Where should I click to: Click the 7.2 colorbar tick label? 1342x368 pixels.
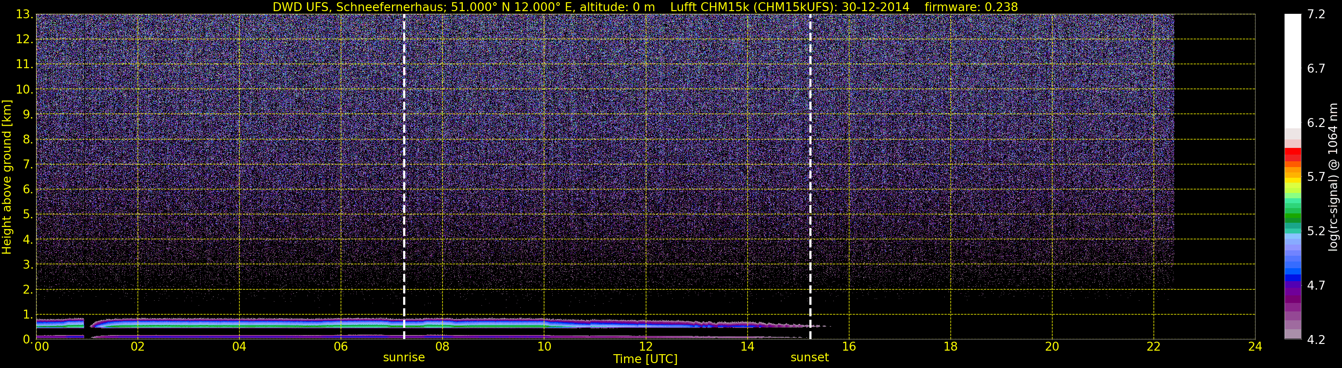[1316, 15]
